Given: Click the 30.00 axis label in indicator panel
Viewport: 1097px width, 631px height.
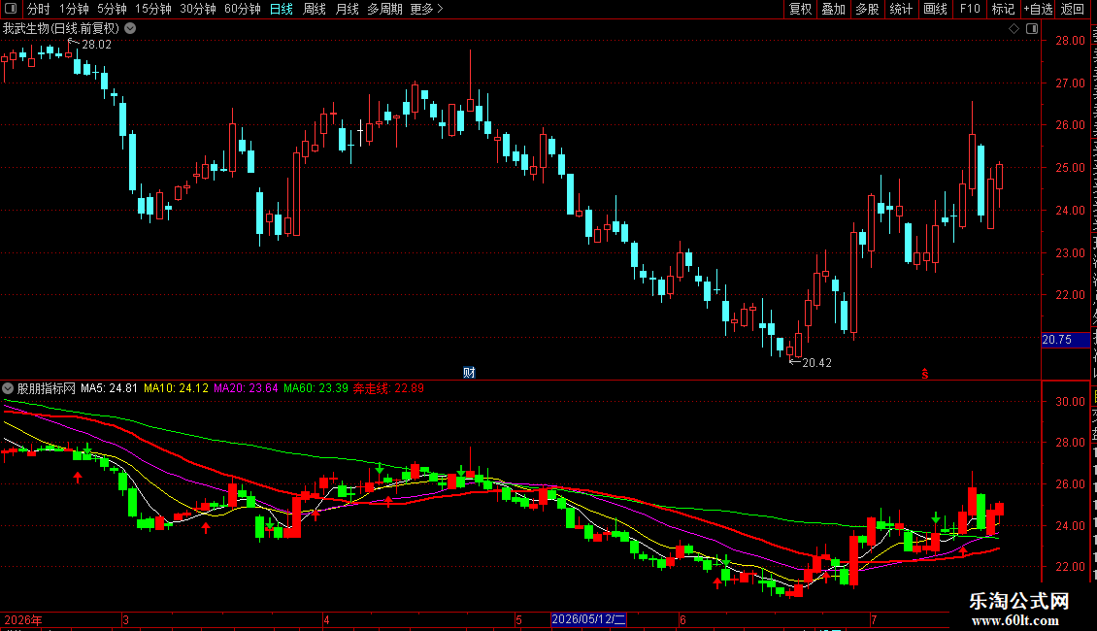Looking at the screenshot, I should (1071, 402).
